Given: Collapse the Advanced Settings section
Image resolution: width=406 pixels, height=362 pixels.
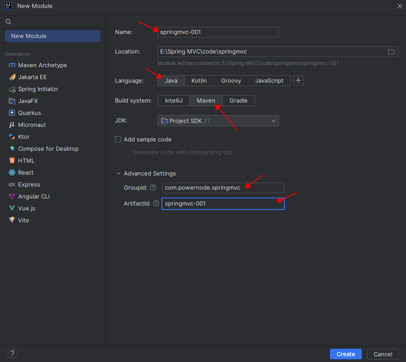Looking at the screenshot, I should pyautogui.click(x=119, y=173).
